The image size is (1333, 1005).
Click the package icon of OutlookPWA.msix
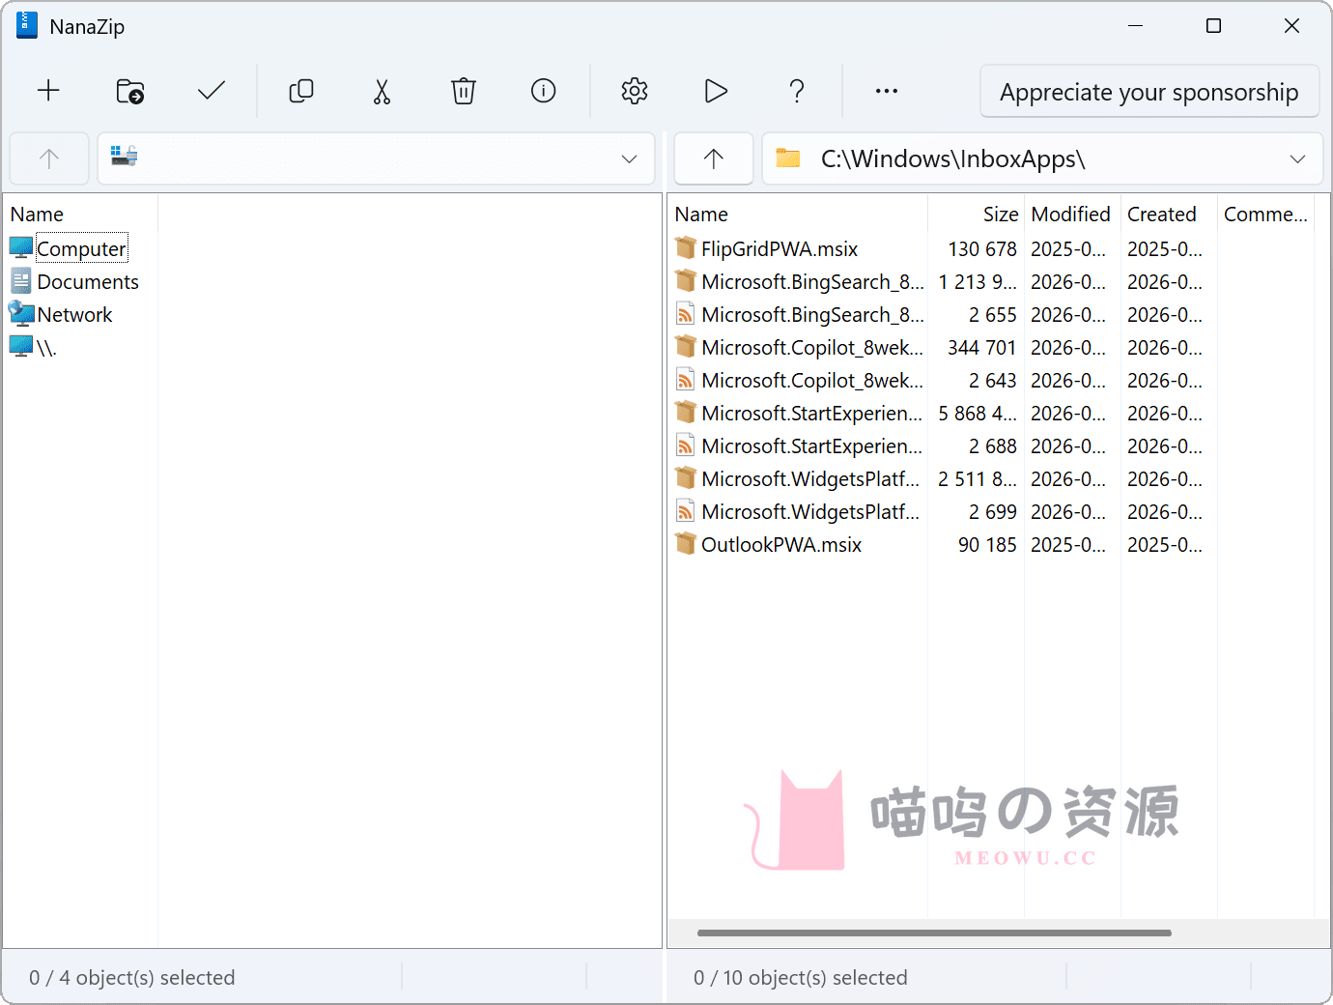686,544
